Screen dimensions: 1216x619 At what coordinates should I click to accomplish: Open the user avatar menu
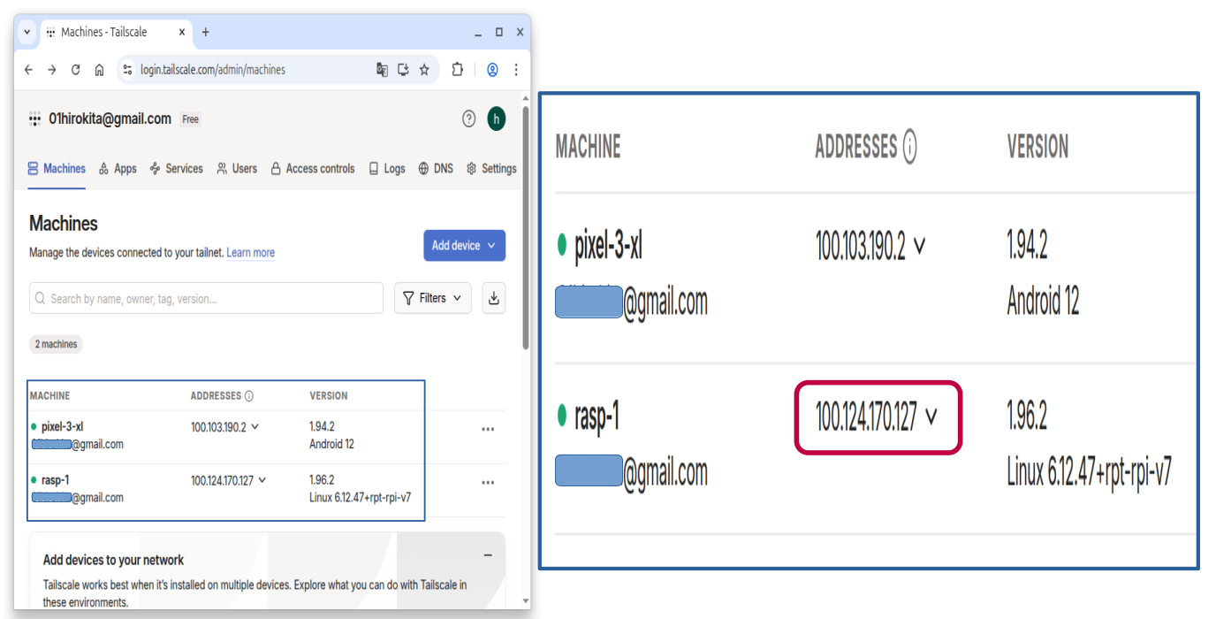[497, 119]
